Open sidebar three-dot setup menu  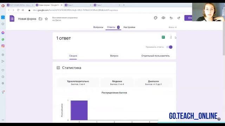click(3, 120)
